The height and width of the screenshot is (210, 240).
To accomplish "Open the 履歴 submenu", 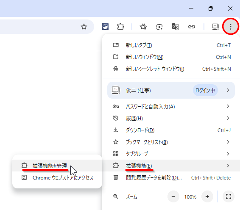I will point(171,118).
